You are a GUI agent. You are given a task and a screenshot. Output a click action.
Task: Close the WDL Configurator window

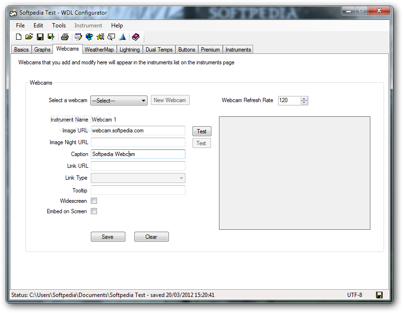[x=379, y=11]
